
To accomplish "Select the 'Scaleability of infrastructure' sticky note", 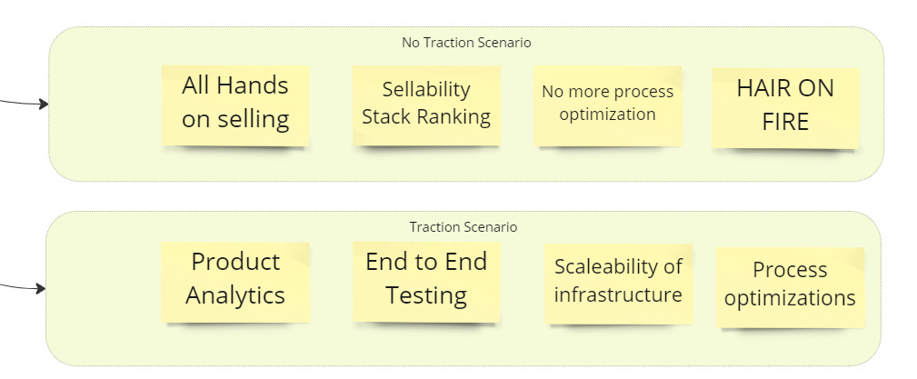I will (618, 284).
